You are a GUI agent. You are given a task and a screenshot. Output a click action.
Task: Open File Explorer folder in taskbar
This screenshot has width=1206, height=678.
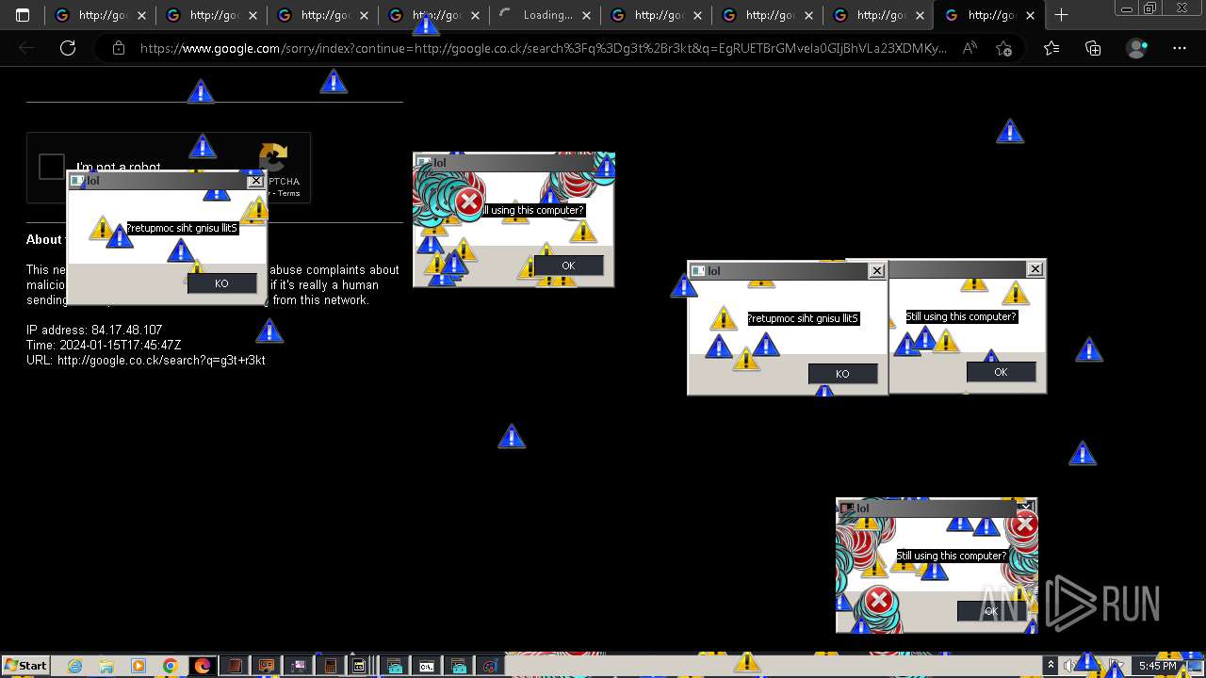[x=106, y=666]
